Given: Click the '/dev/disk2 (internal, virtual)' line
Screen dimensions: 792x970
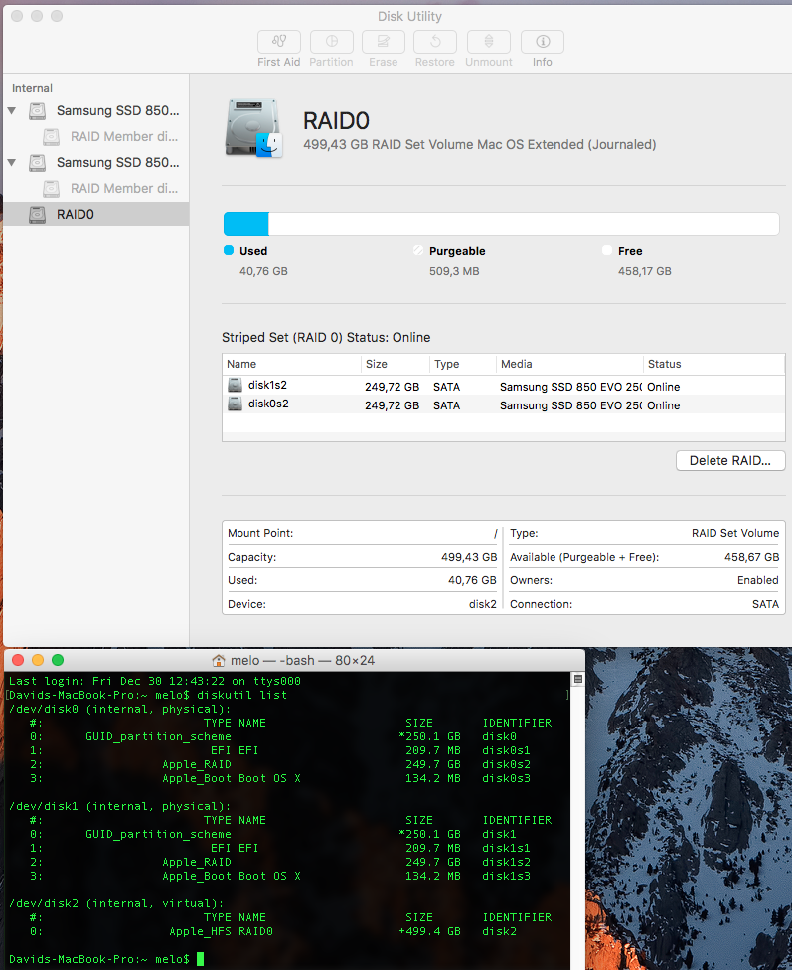Looking at the screenshot, I should [115, 903].
